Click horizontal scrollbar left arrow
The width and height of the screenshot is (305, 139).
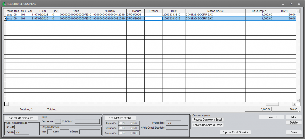[7, 104]
